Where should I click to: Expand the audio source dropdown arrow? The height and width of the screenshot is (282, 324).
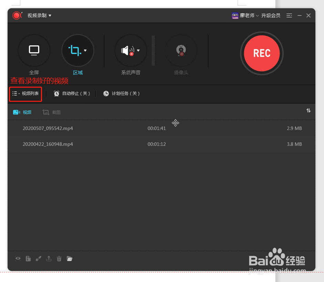(x=138, y=50)
